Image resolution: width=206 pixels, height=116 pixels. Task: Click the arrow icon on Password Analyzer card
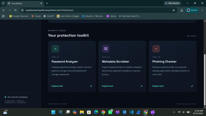[x=91, y=86]
